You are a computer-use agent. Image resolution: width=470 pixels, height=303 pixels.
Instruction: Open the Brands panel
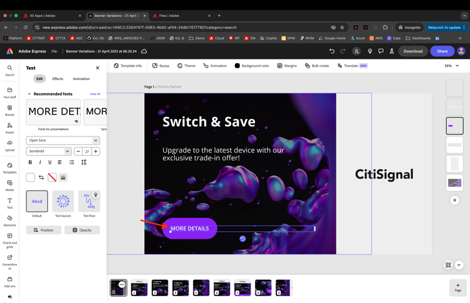point(9,110)
